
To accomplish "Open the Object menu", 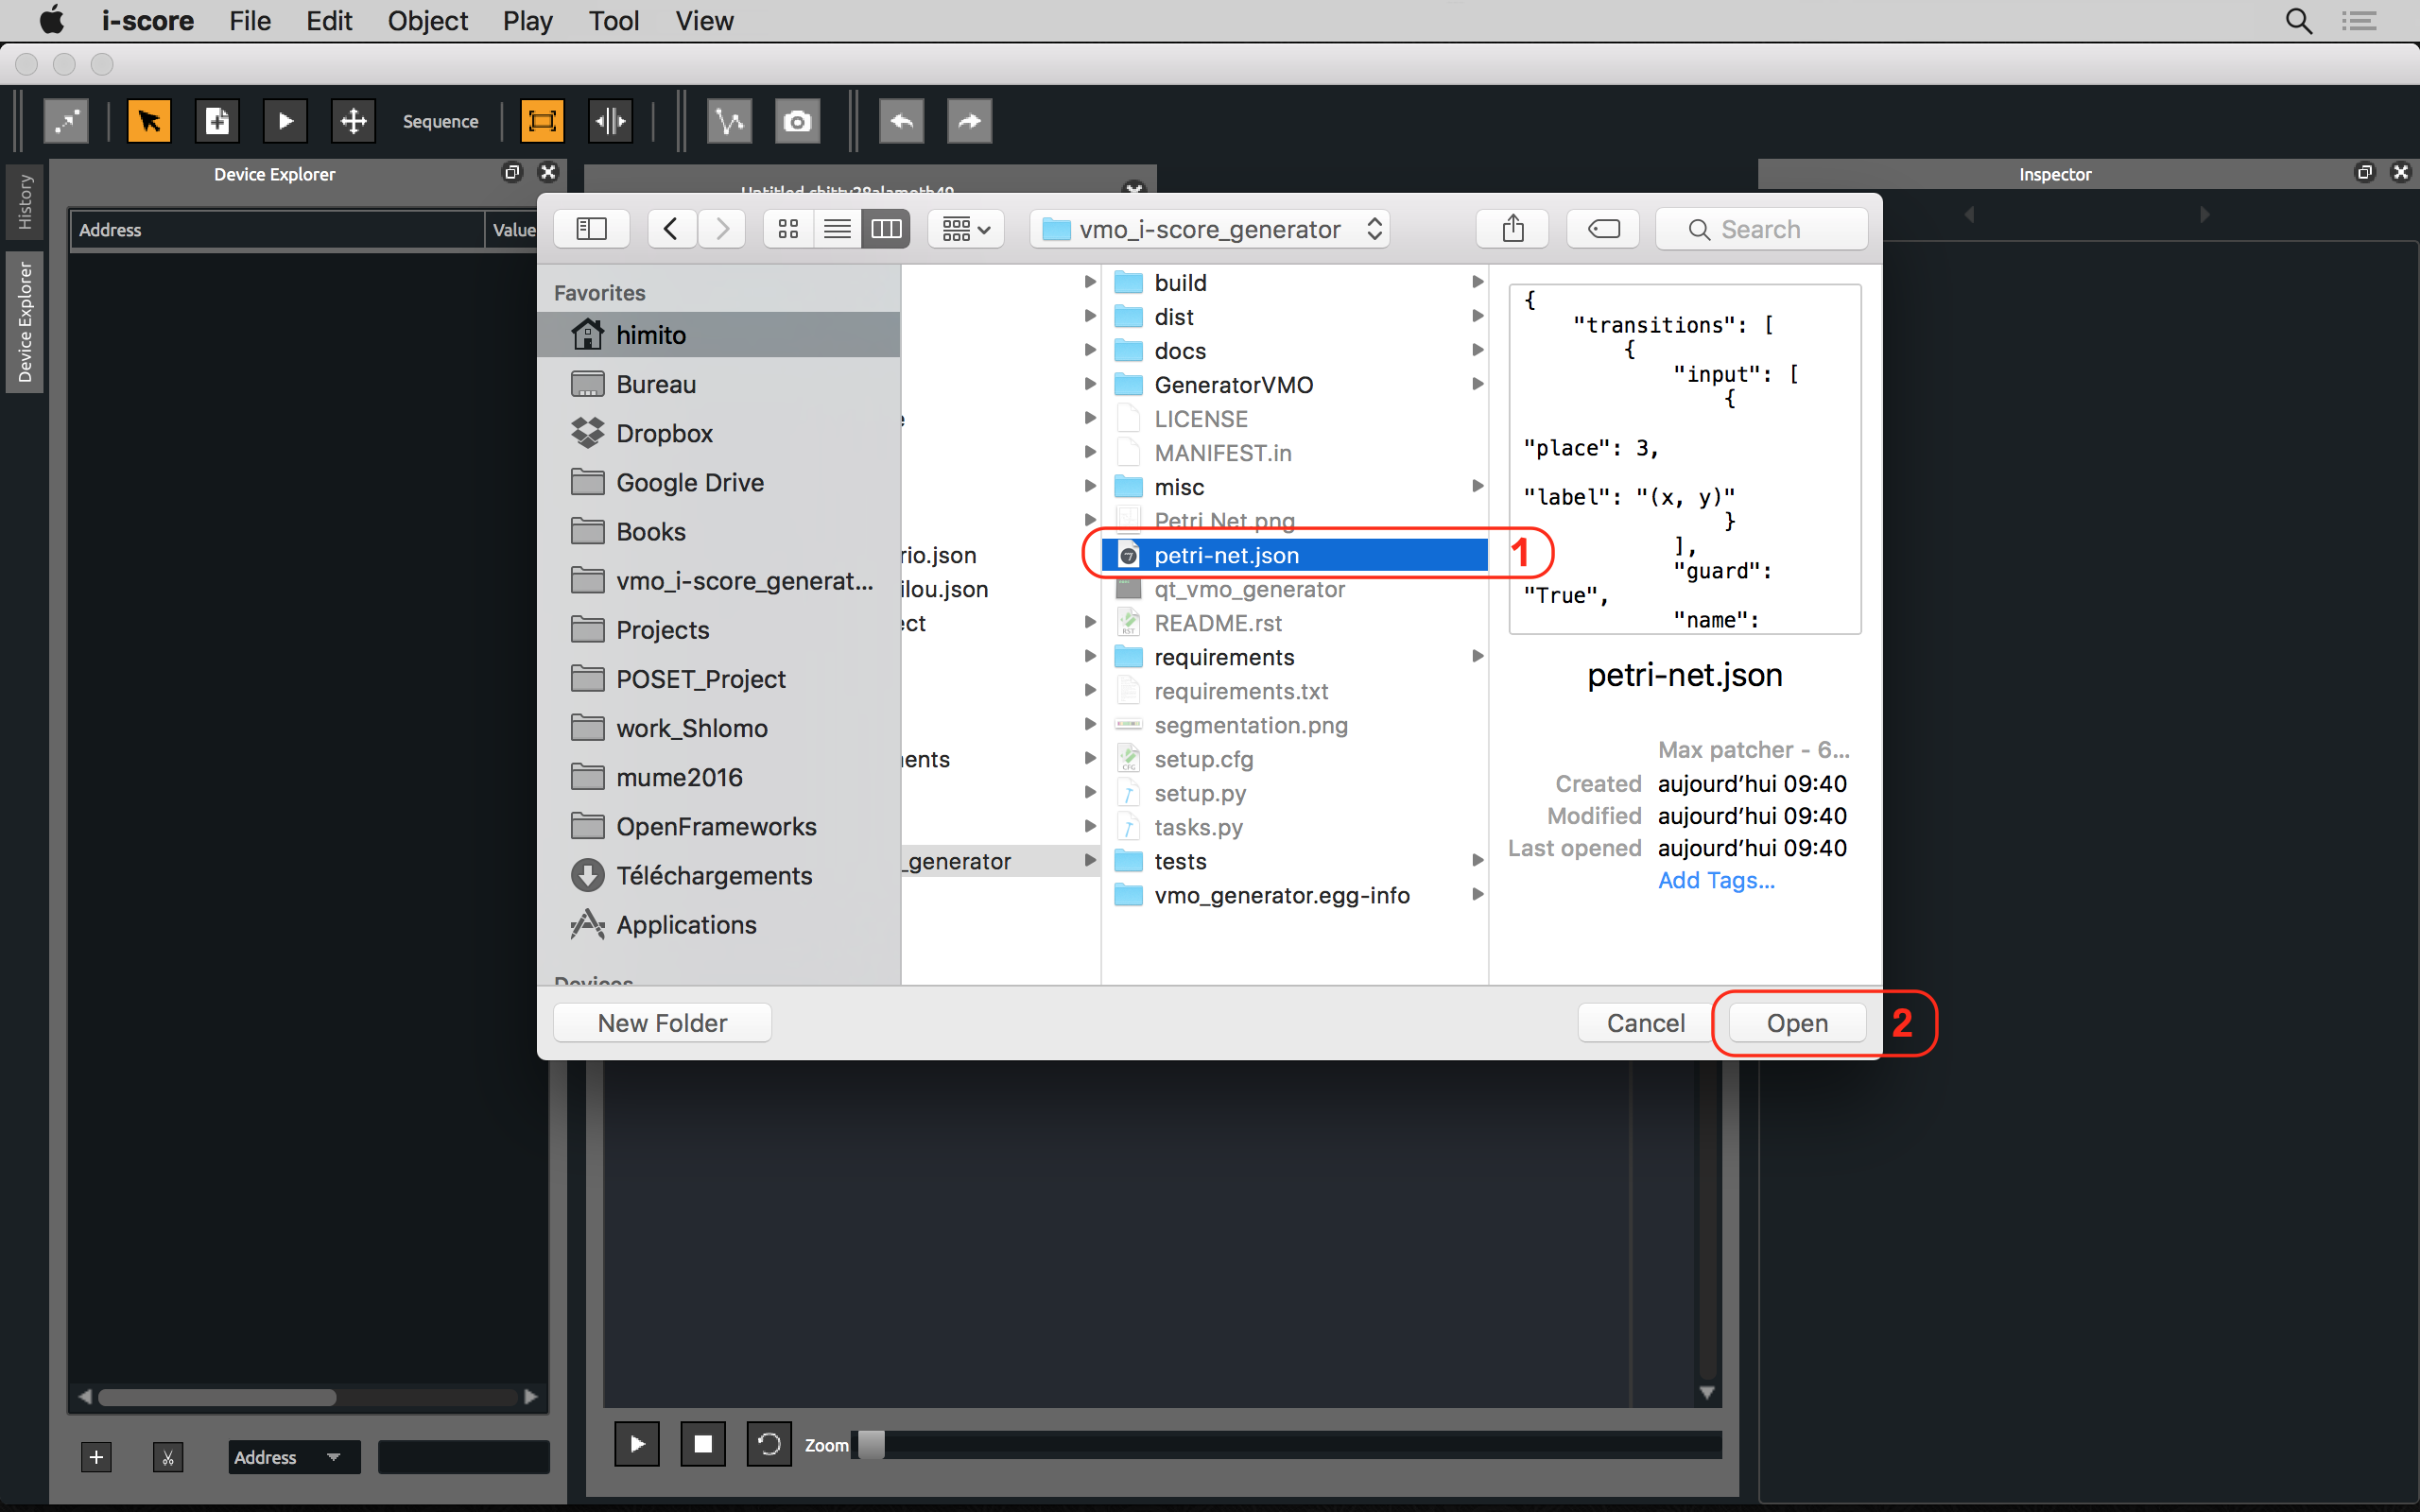I will (427, 20).
